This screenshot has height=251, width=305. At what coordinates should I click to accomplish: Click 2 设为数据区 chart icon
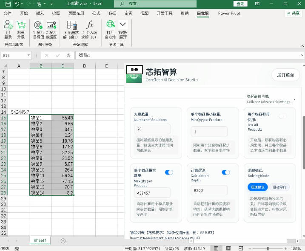[x=51, y=25]
